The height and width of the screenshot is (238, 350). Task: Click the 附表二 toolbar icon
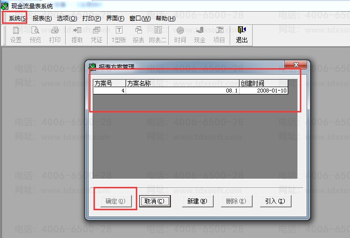[x=158, y=35]
